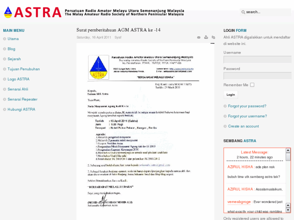Image resolution: width=294 pixels, height=220 pixels.
Task: Open the Hubungi ASTRA page
Action: click(x=21, y=109)
